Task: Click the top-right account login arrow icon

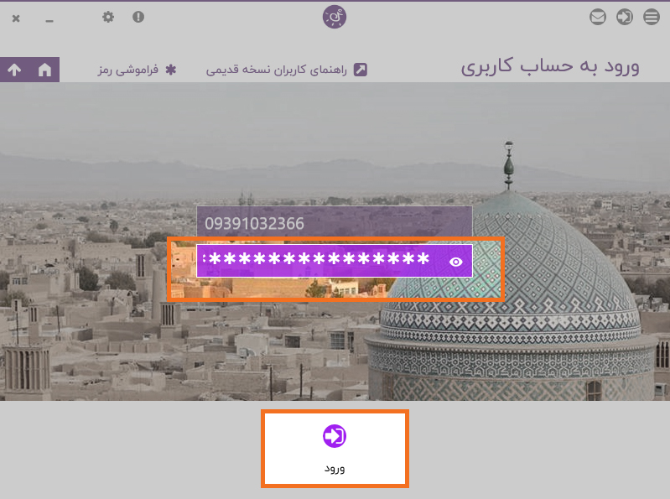Action: pos(624,17)
